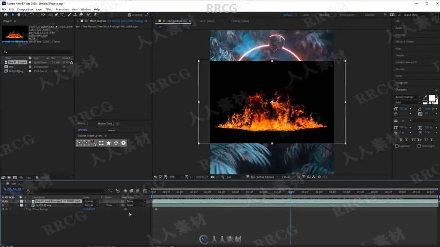
Task: Open the Layer menu
Action: (x=39, y=9)
